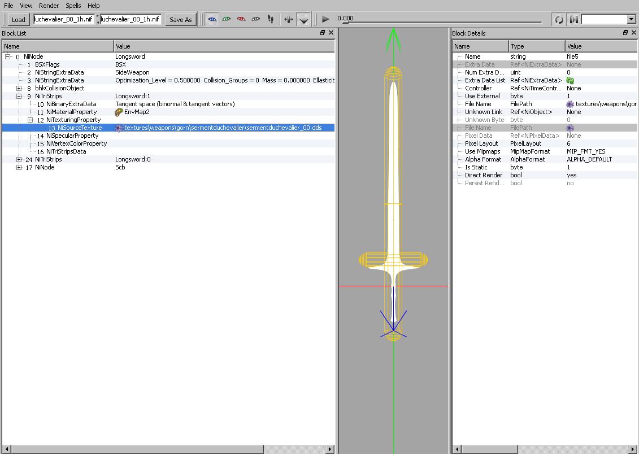Screen dimensions: 639x454
Task: Click the texture flower icon in NiSourceTexture row
Action: click(119, 128)
